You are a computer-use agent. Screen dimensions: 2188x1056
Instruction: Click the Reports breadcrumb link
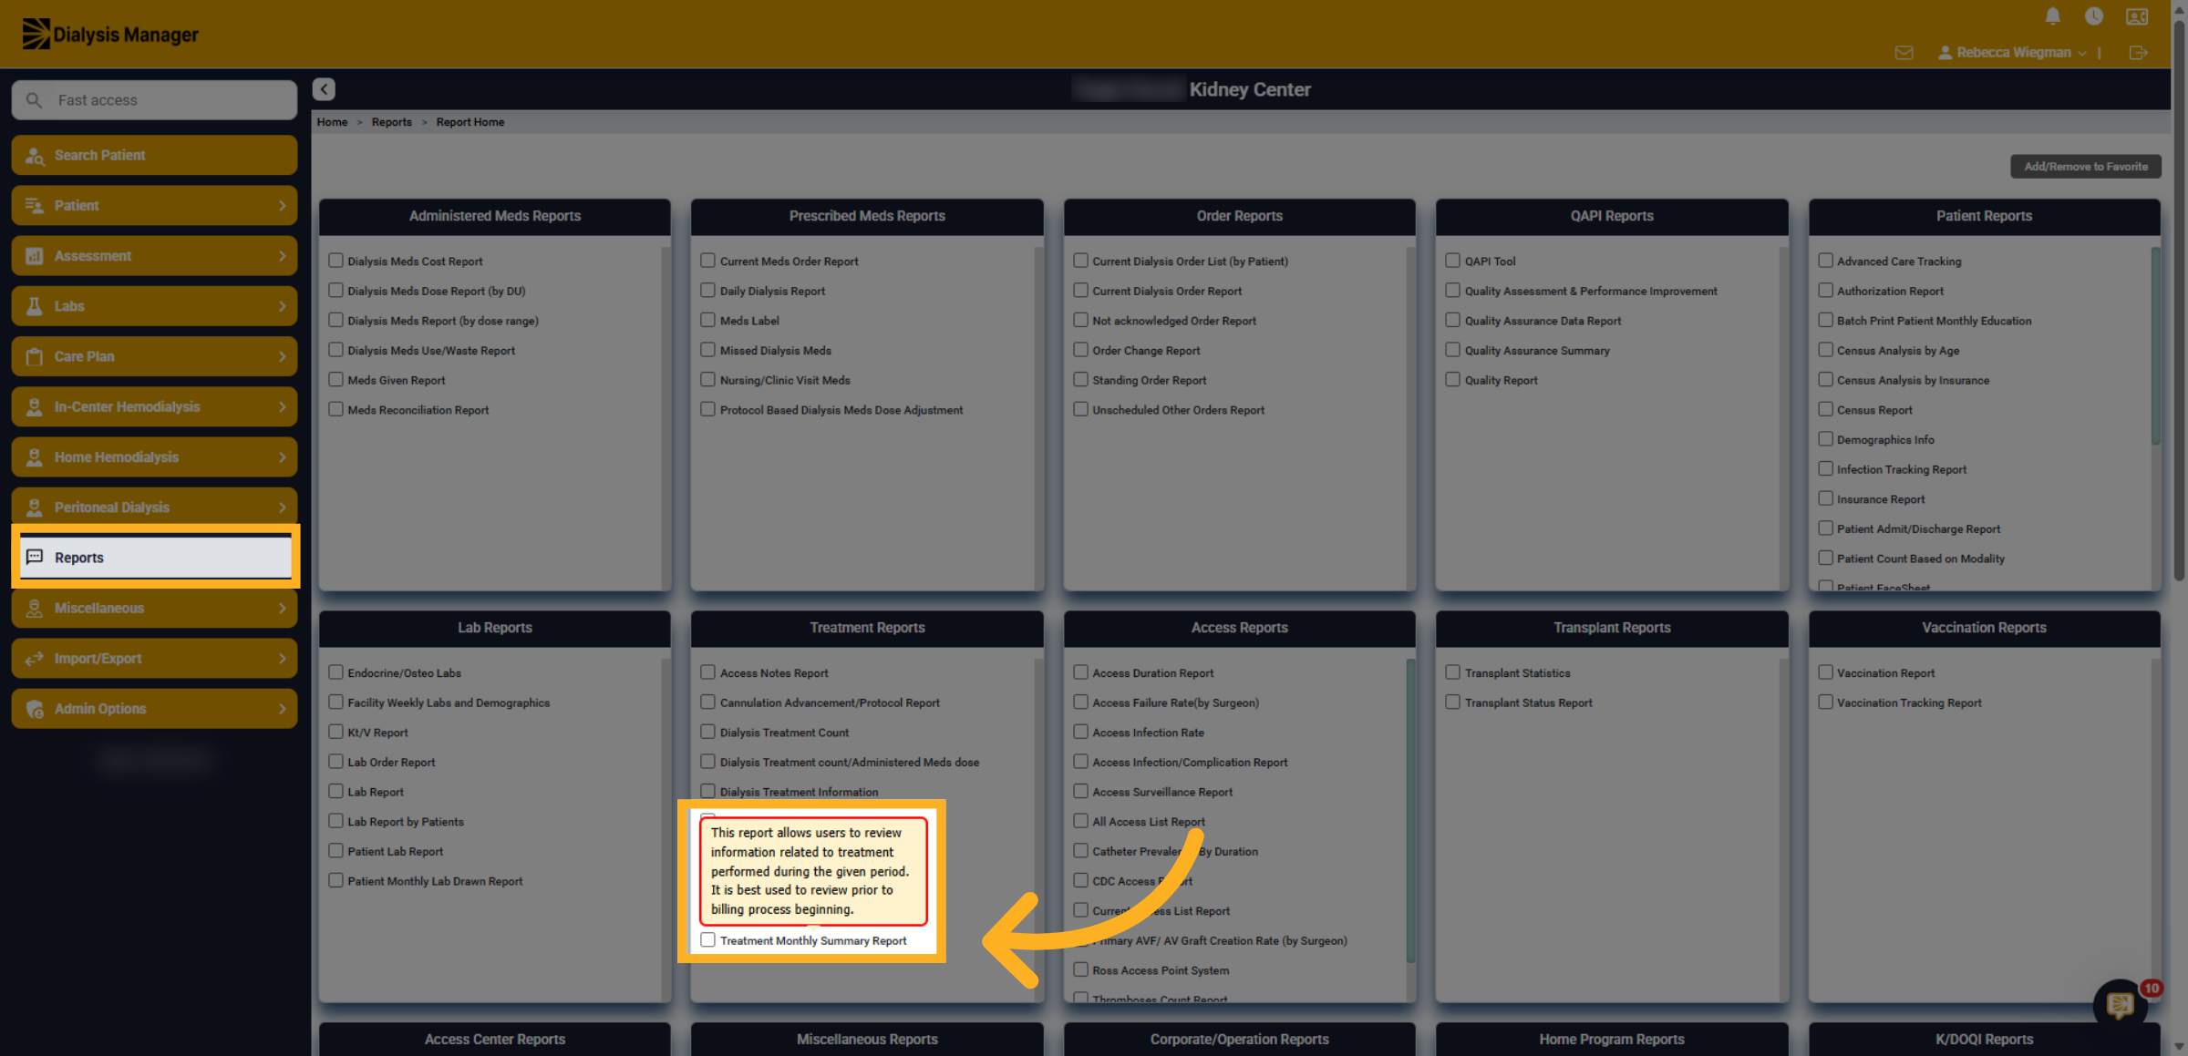(x=392, y=122)
